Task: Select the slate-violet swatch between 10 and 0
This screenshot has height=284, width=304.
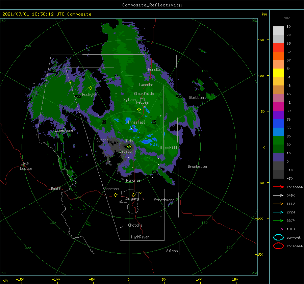Action: click(x=278, y=157)
